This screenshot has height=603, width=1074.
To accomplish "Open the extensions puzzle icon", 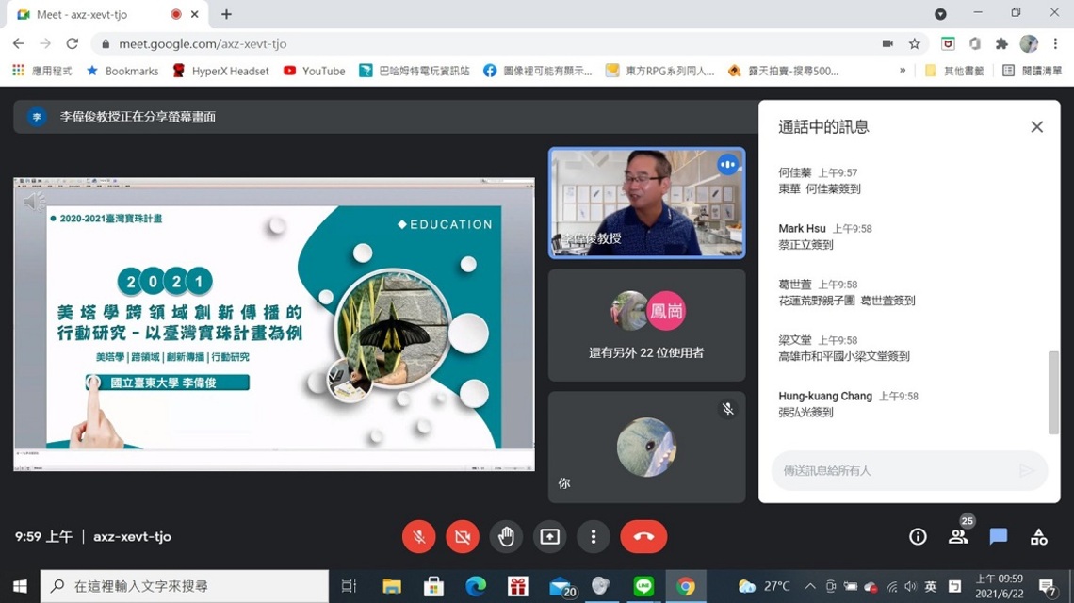I will pyautogui.click(x=1001, y=44).
